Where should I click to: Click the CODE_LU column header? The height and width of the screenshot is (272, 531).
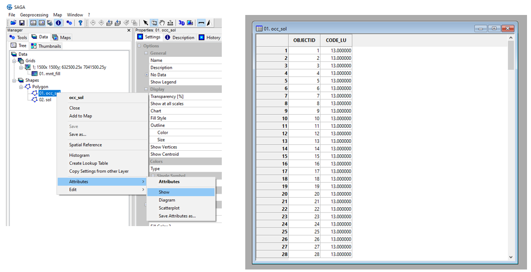[x=336, y=40]
